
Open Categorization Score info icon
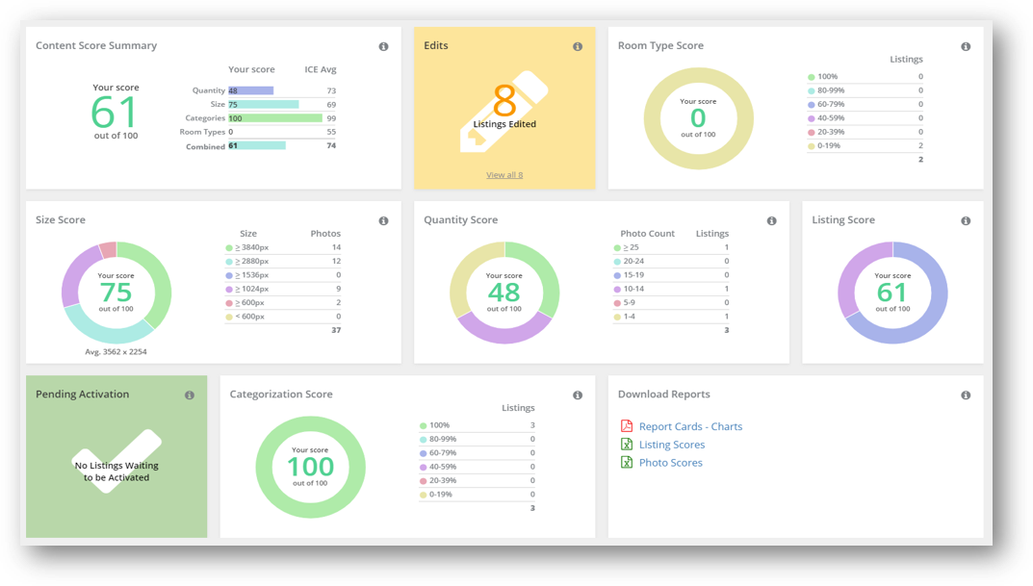tap(577, 395)
